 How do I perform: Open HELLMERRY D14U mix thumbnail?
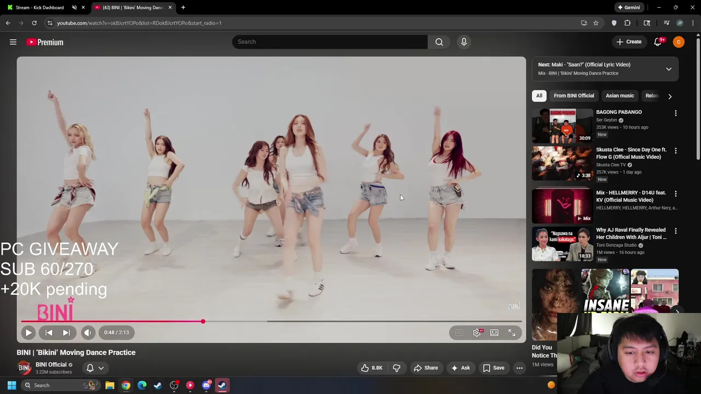562,206
